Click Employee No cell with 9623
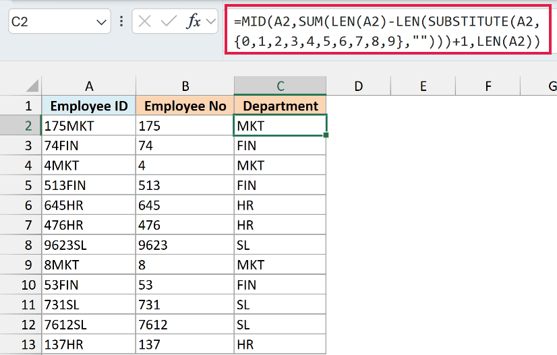 185,245
